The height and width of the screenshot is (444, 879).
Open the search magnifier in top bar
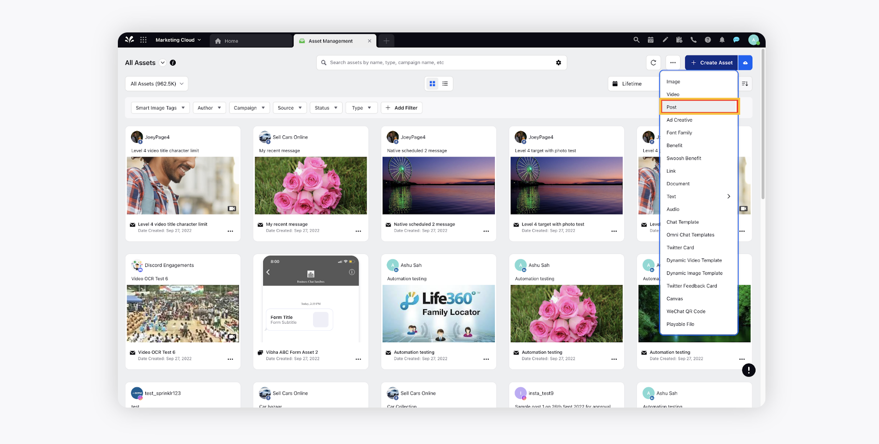pyautogui.click(x=636, y=40)
